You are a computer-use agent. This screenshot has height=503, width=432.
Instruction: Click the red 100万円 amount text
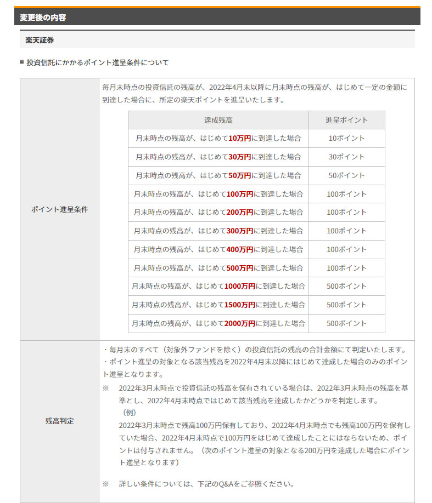(x=239, y=194)
